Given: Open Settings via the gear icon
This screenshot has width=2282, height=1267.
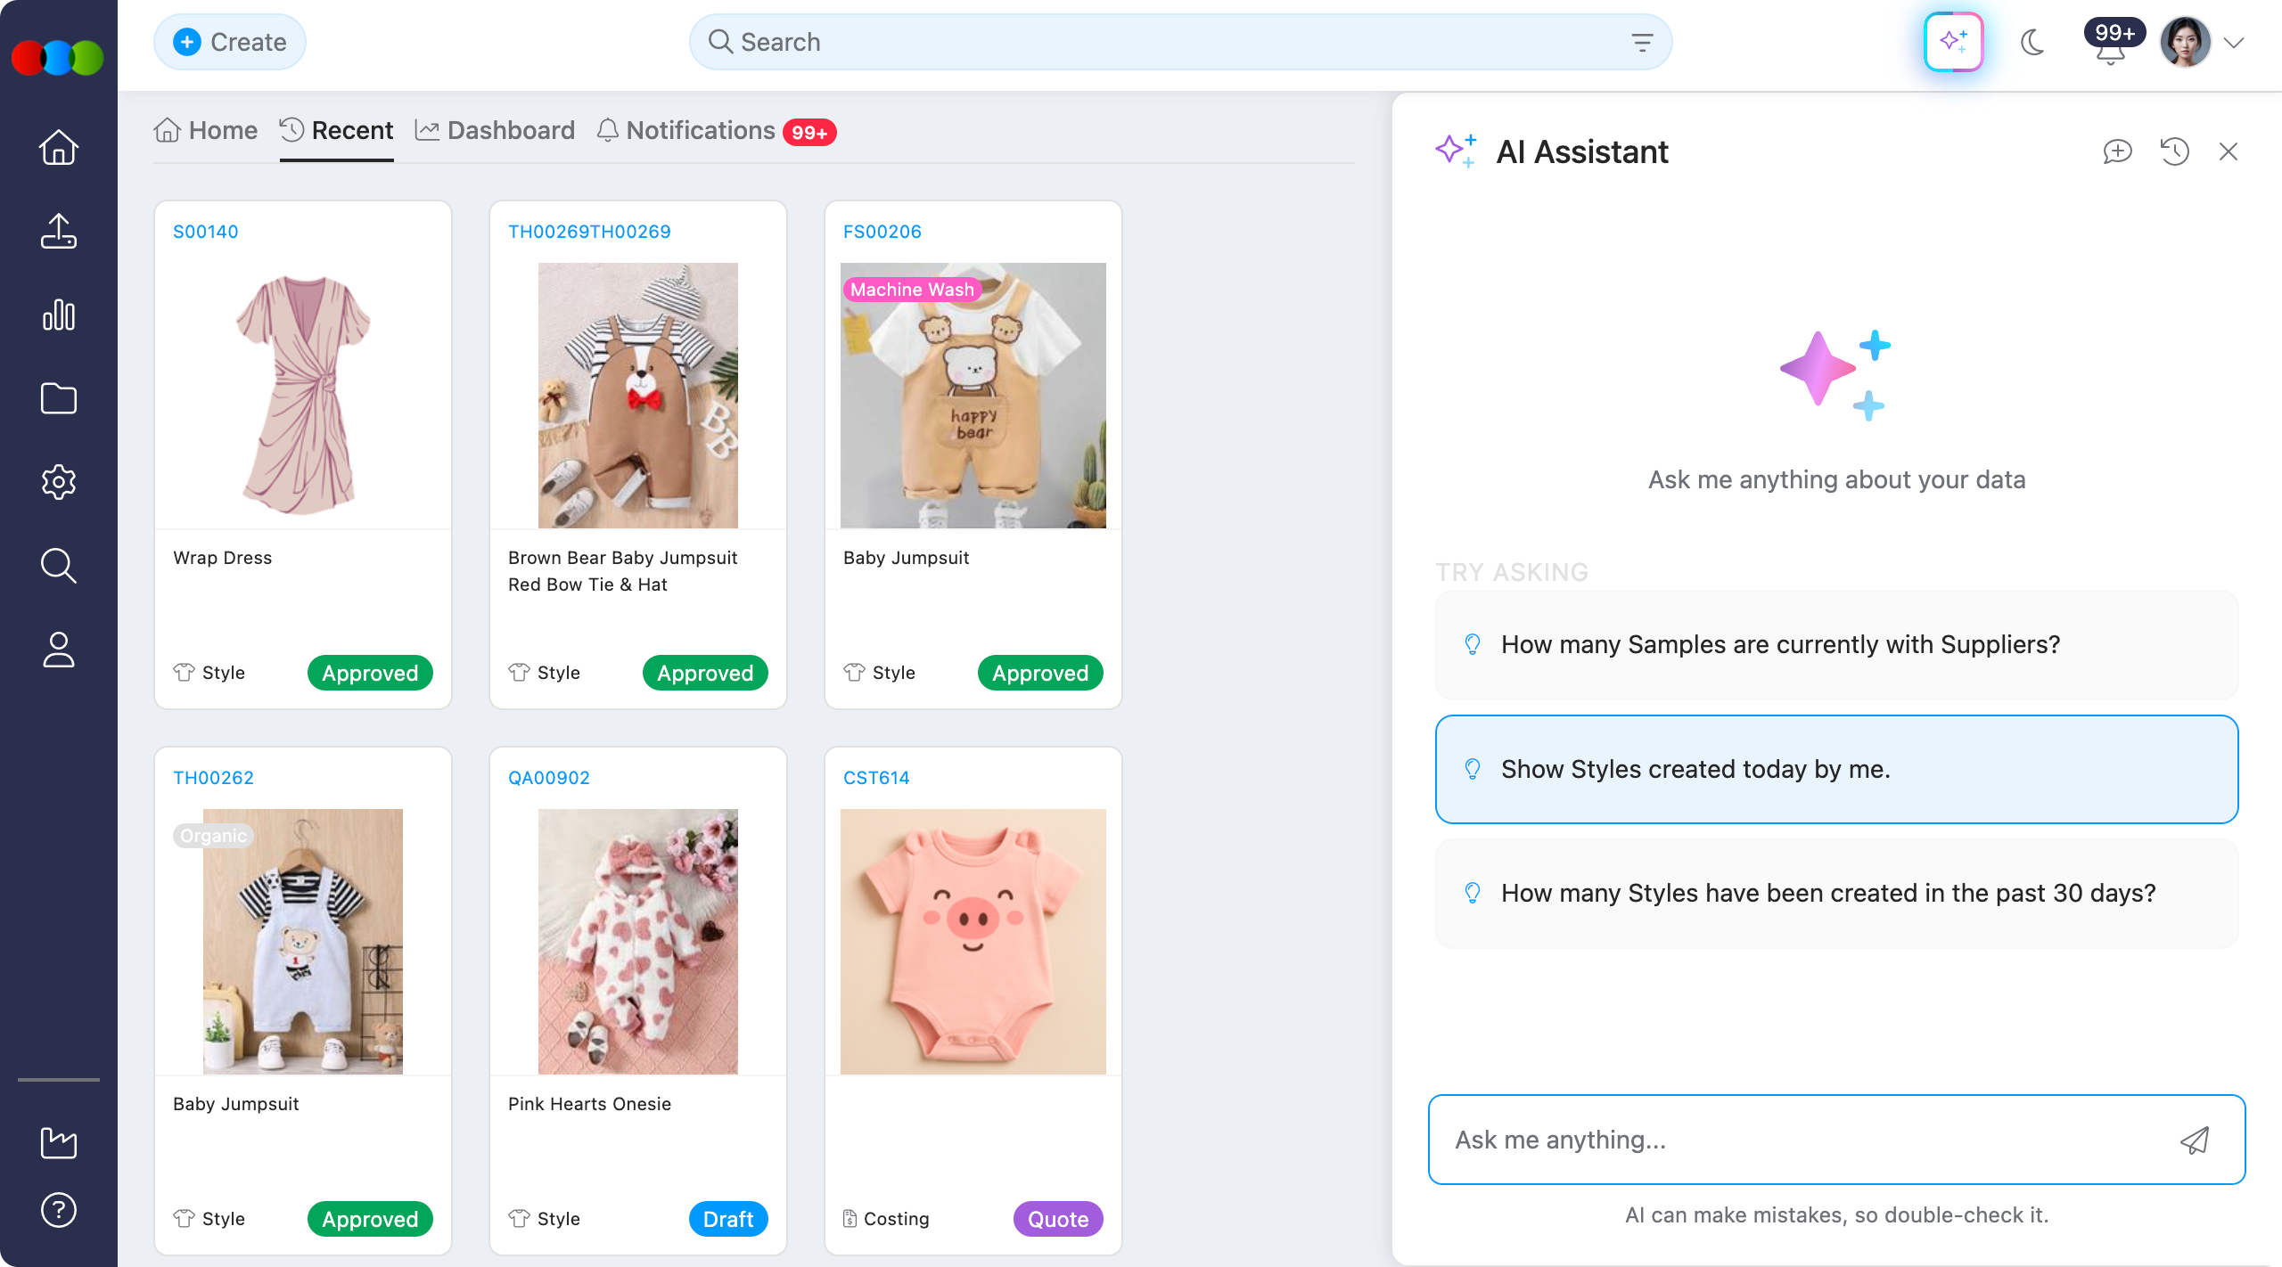Looking at the screenshot, I should click(x=58, y=482).
